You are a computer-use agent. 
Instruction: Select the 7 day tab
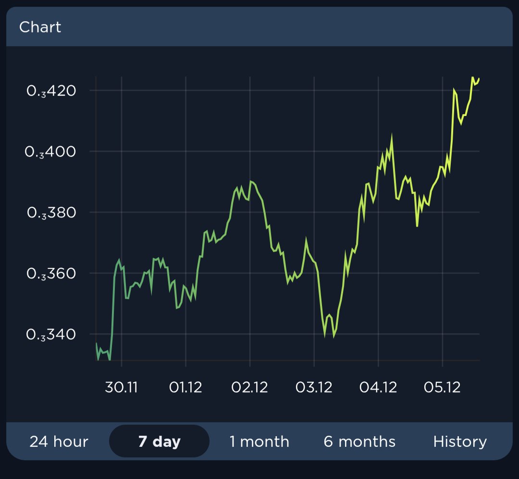[159, 441]
